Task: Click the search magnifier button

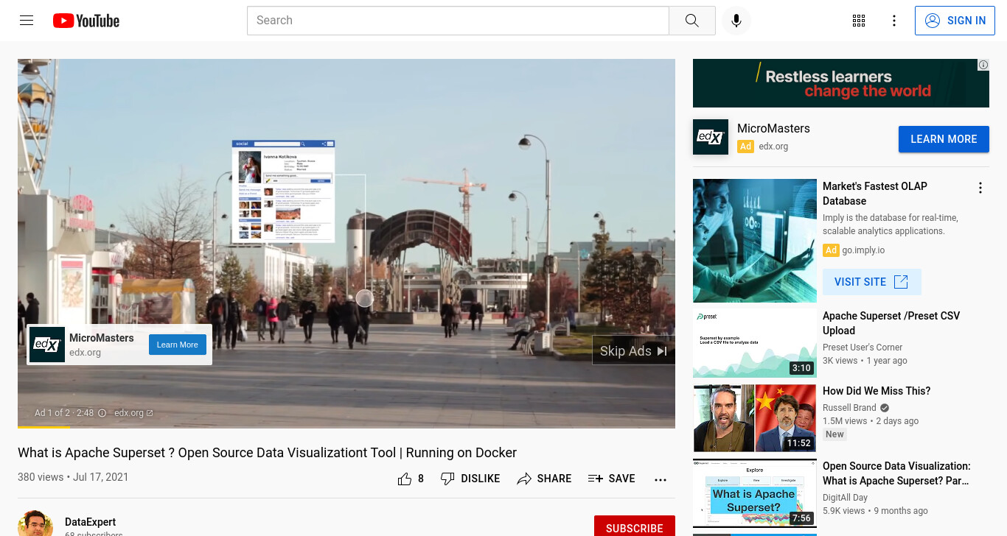Action: [691, 21]
